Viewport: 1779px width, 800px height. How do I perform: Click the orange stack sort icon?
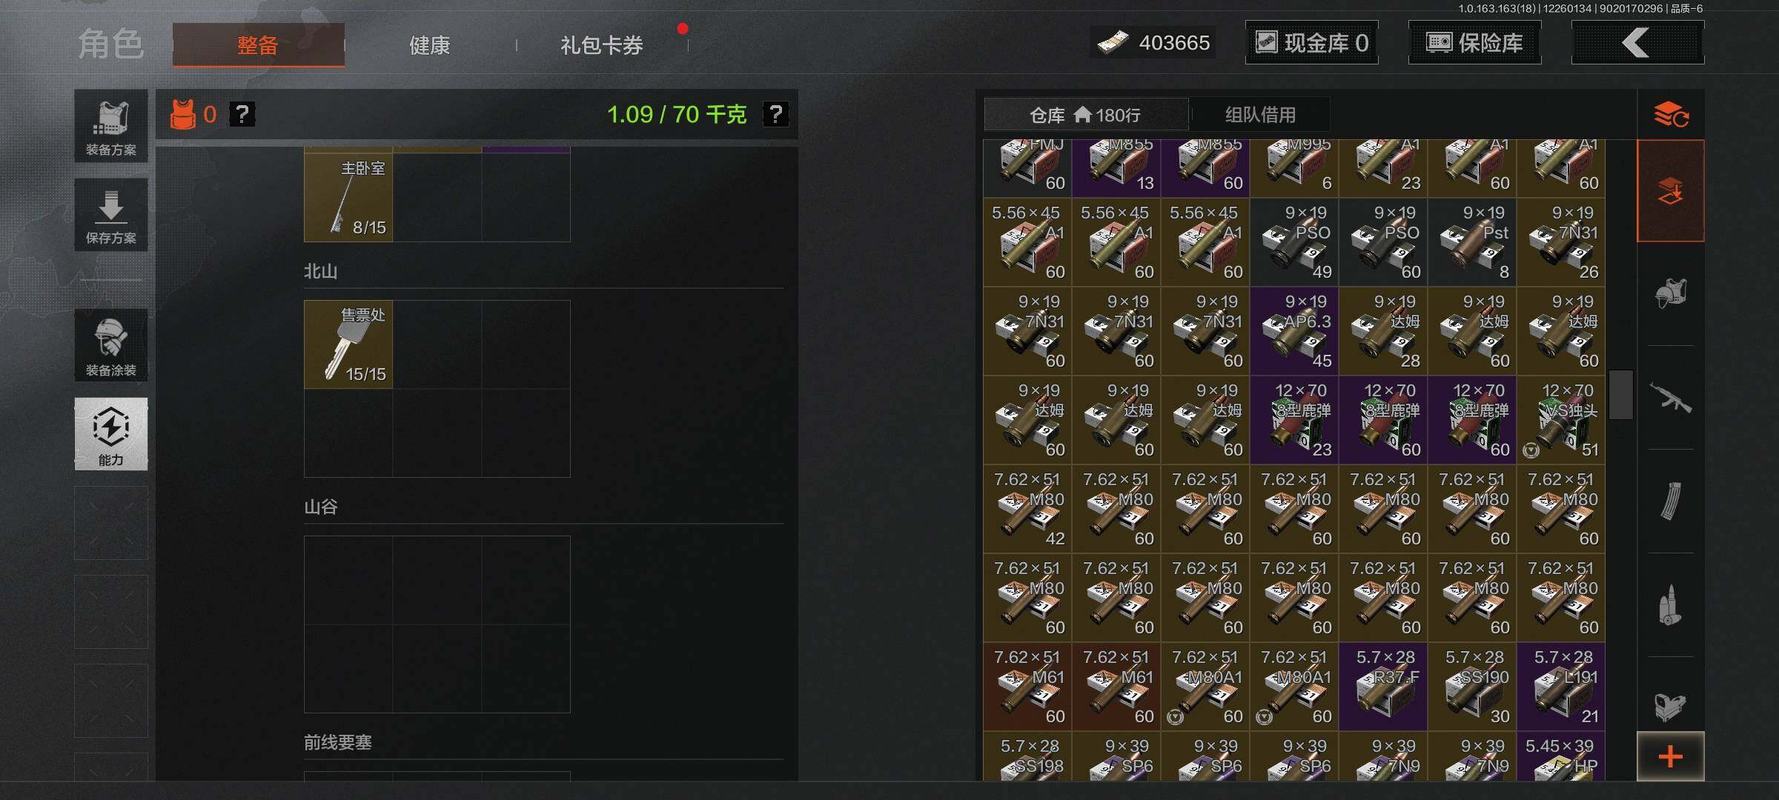[1671, 115]
